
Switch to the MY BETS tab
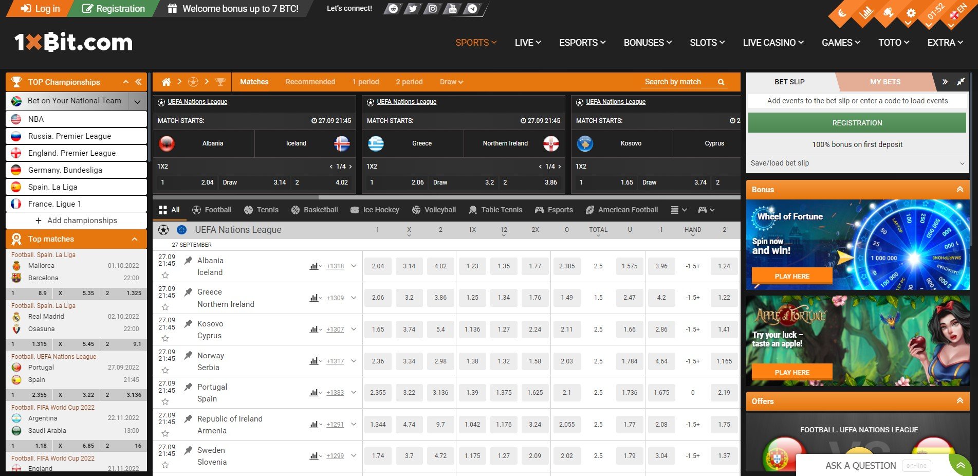click(x=885, y=82)
